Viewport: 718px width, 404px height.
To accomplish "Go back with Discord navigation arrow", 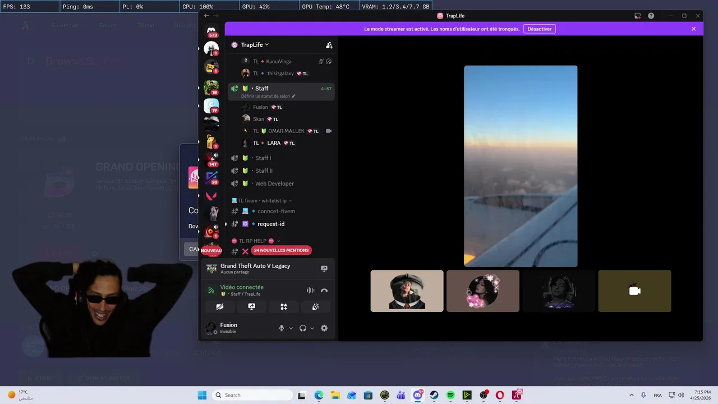I will (206, 16).
